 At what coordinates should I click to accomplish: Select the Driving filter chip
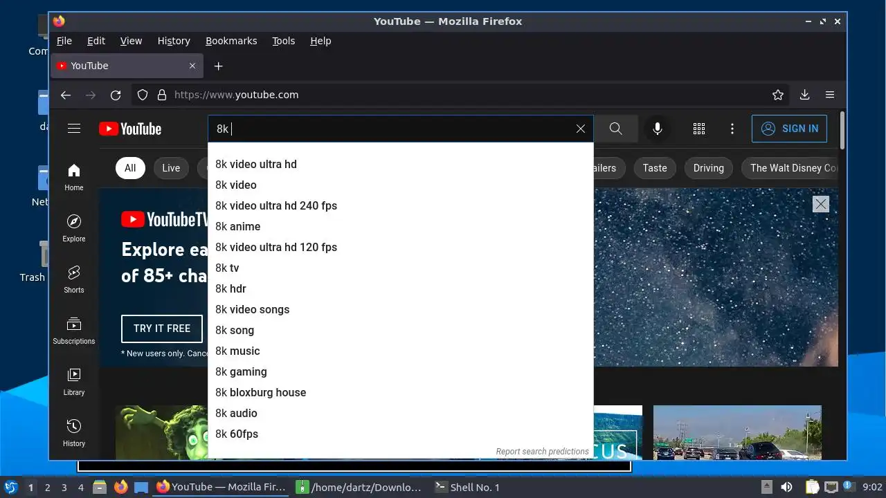pos(709,168)
